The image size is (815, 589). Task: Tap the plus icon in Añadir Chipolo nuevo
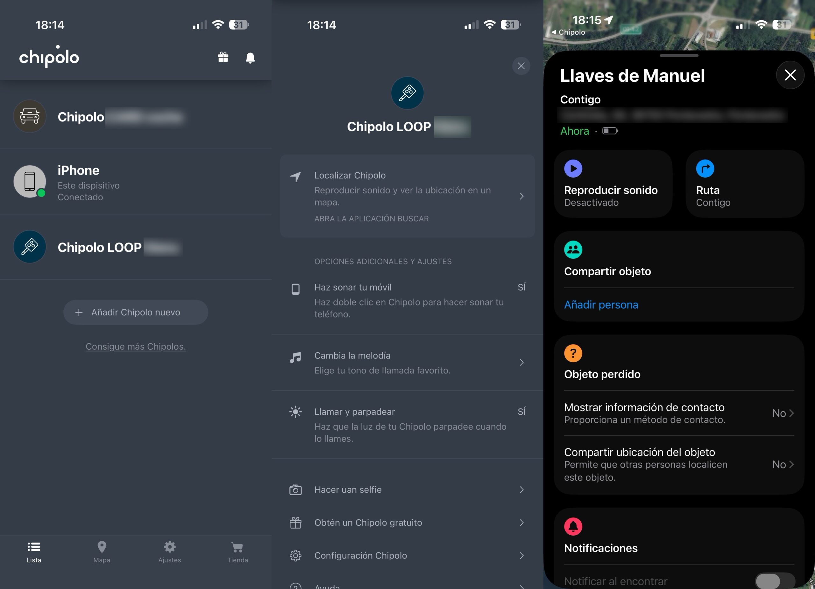click(x=79, y=312)
